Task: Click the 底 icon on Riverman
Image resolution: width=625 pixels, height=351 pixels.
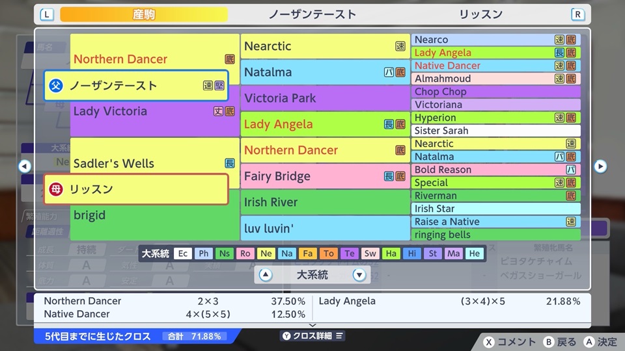Action: click(x=571, y=196)
